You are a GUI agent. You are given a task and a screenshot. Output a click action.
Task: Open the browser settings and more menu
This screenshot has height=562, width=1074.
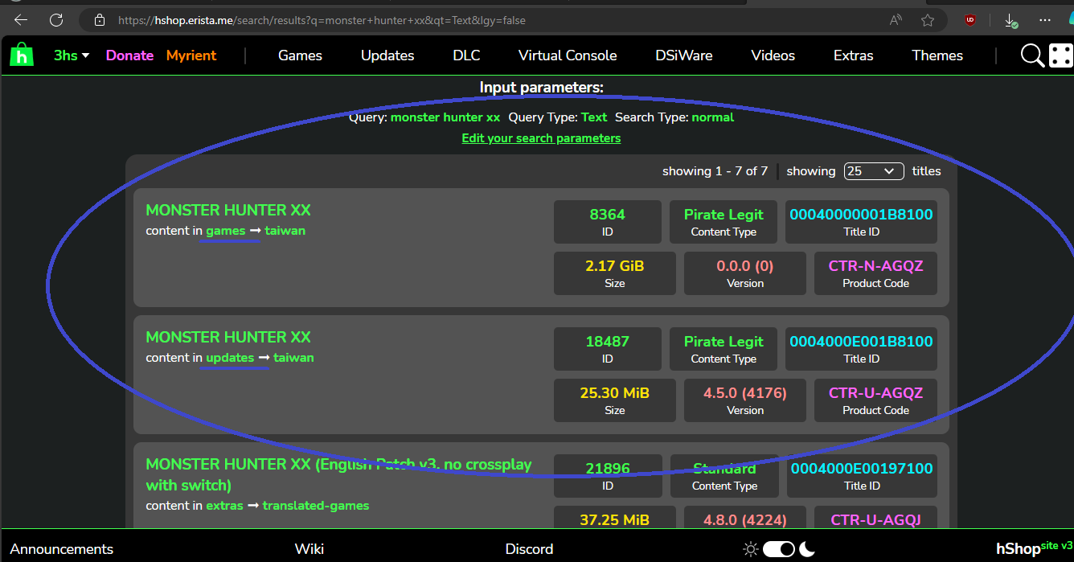tap(1045, 20)
